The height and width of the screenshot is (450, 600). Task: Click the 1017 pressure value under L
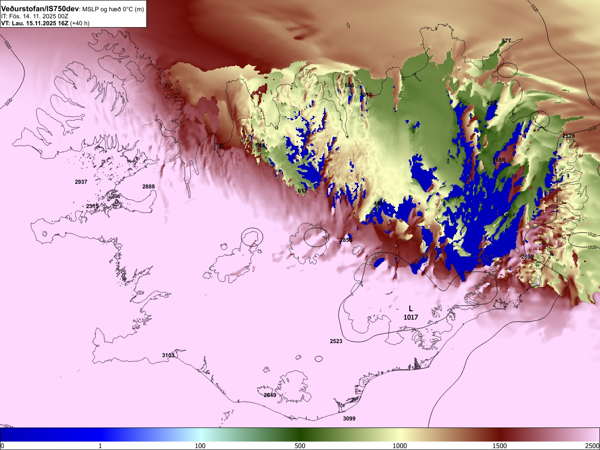(411, 317)
